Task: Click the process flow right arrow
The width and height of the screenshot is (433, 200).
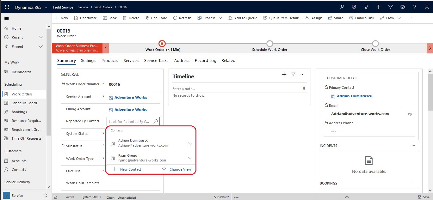Action: pyautogui.click(x=430, y=48)
